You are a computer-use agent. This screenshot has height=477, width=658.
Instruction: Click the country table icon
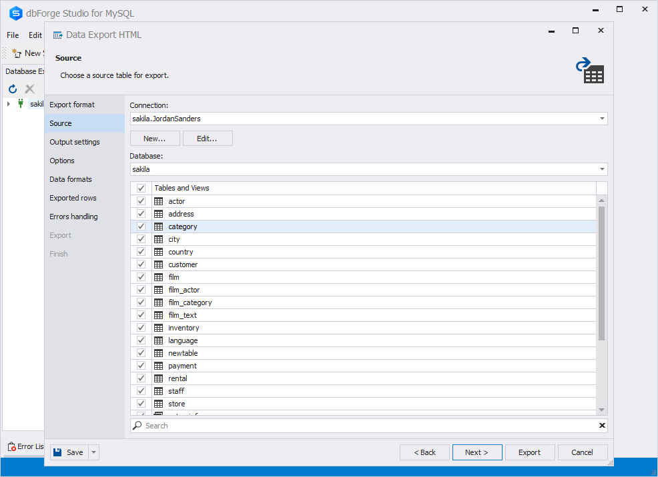tap(159, 252)
